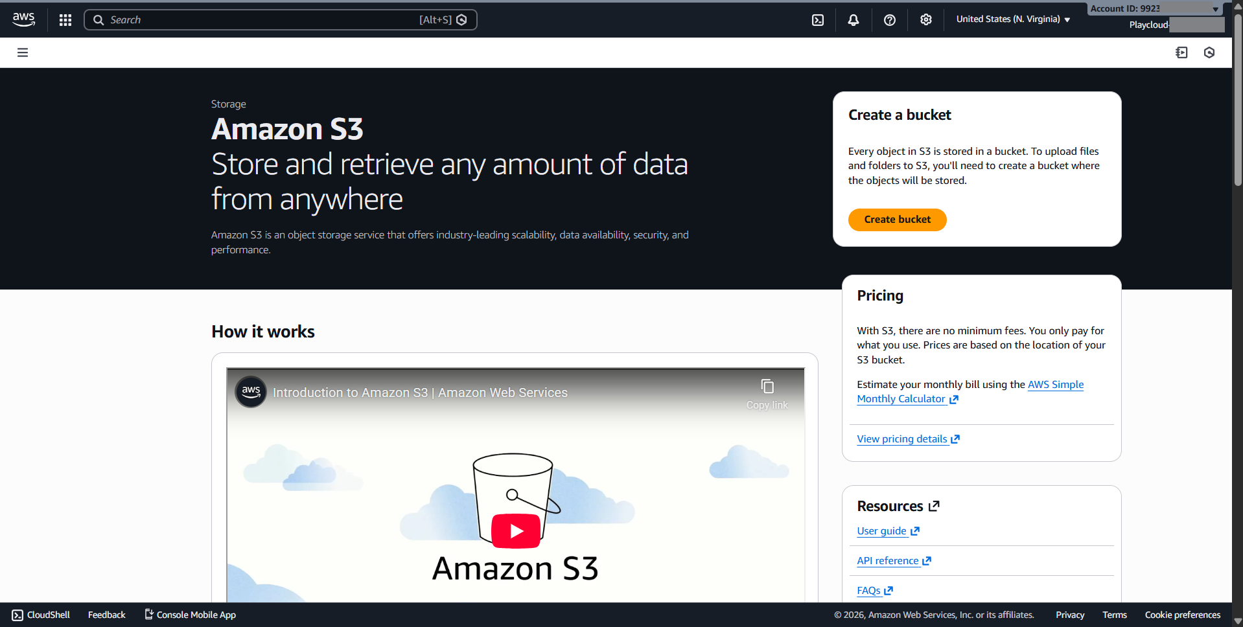Expand the United States (N. Virginia) region dropdown

(x=1013, y=19)
